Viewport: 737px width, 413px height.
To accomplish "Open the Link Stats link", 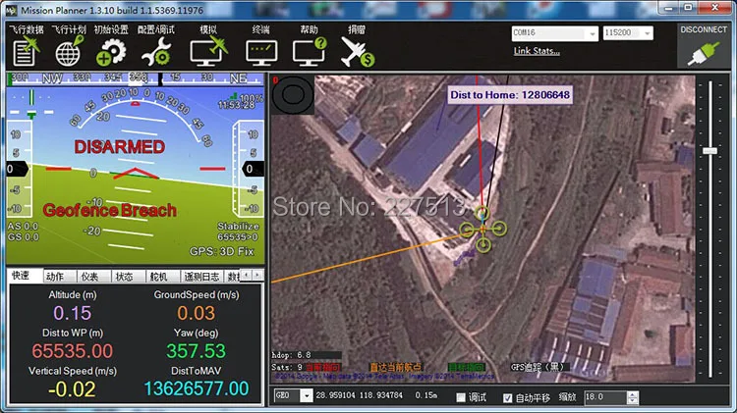I will tap(537, 51).
